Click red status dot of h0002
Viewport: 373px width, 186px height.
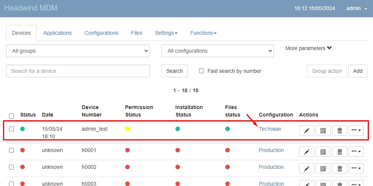pyautogui.click(x=22, y=167)
